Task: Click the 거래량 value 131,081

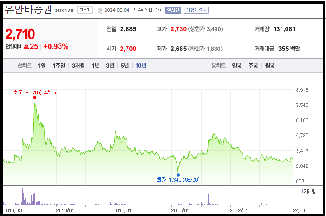Action: tap(284, 29)
